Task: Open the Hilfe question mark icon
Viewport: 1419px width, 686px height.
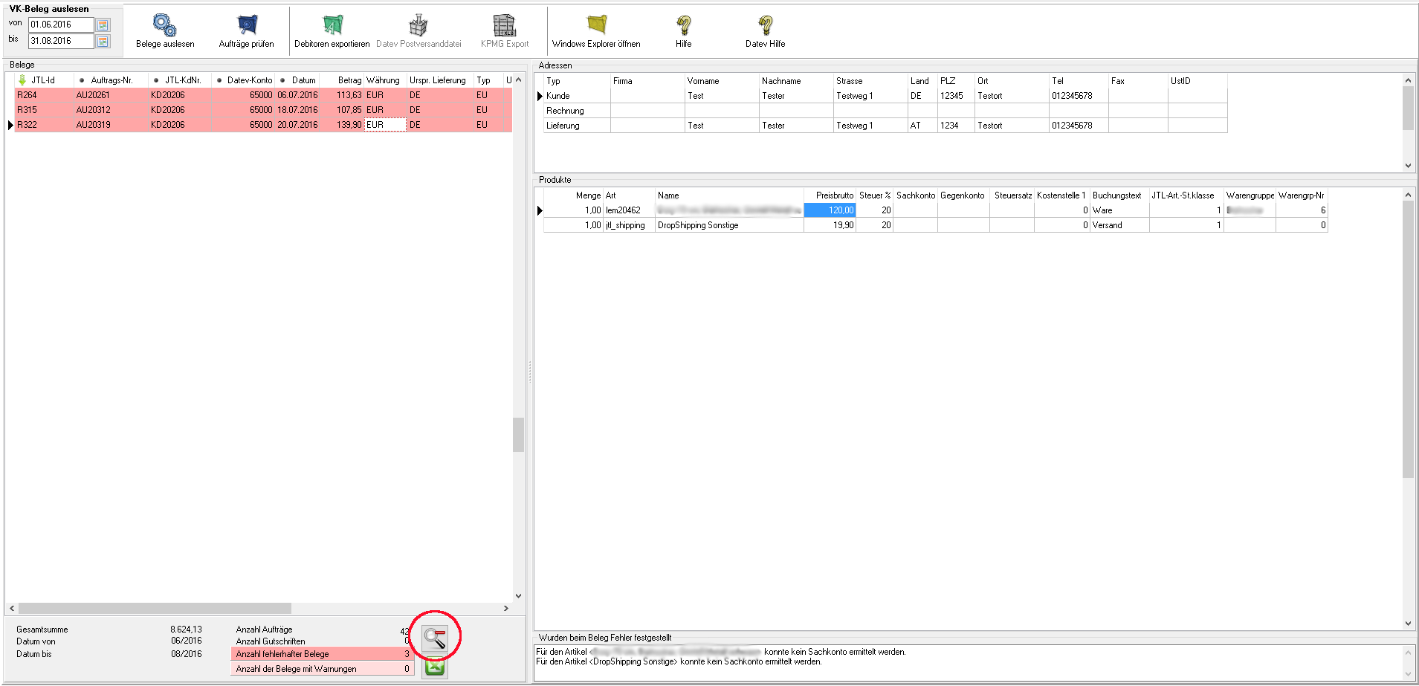Action: point(683,26)
